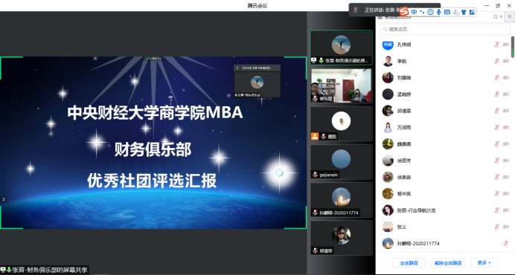Screen dimensions: 515x275
Task: Click the Sogou voice input microphone icon
Action: click(x=438, y=12)
